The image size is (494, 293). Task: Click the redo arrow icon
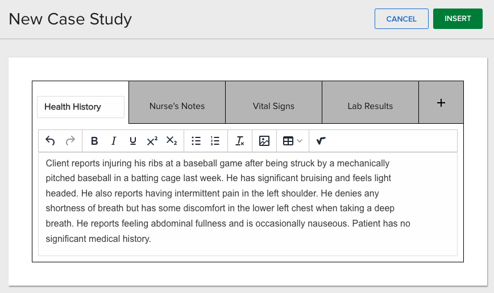pos(70,141)
